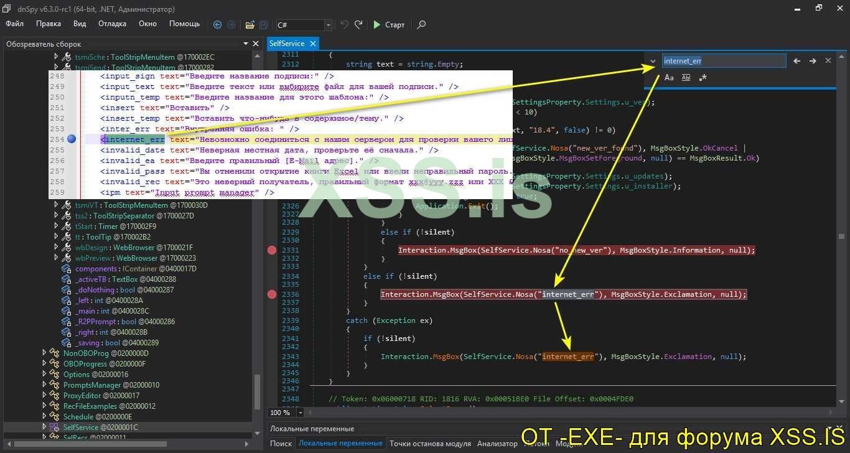Screen dimensions: 850x453
Task: Expand the tss2 tree node
Action: coord(56,216)
